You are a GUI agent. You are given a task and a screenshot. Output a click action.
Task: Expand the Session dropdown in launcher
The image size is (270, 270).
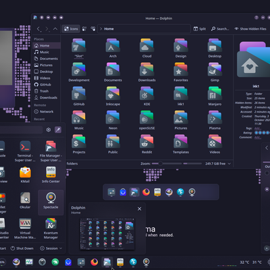coord(51,248)
